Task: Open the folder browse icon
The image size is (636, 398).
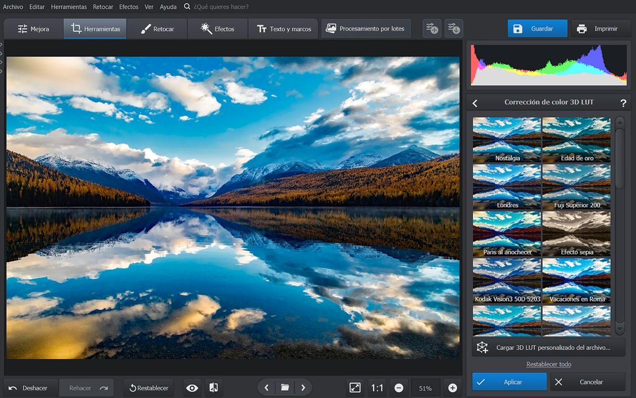Action: coord(285,388)
